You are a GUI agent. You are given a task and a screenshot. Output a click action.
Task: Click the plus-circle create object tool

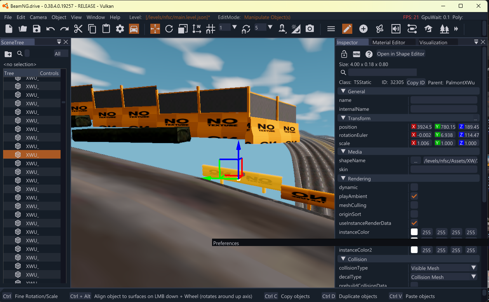[x=363, y=29]
